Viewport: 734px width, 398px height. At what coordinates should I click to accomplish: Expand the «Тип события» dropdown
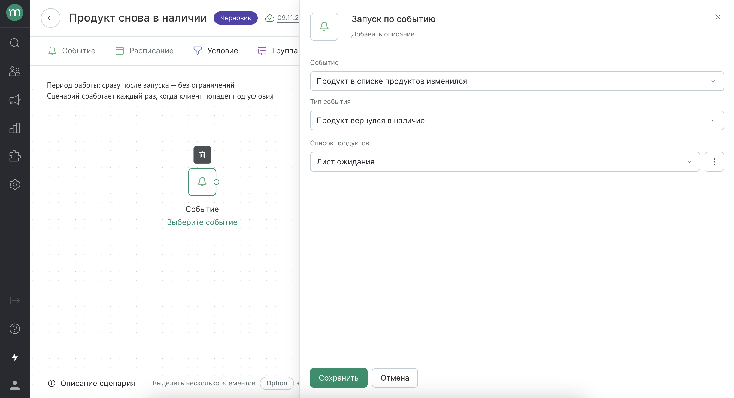click(517, 120)
